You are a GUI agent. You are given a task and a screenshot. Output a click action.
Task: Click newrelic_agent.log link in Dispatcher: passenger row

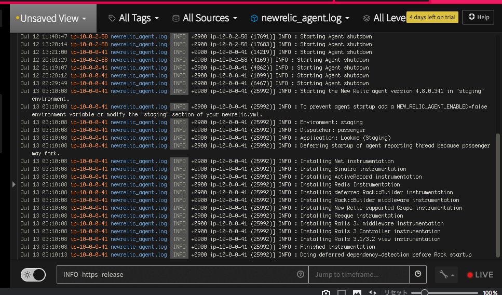(x=139, y=130)
